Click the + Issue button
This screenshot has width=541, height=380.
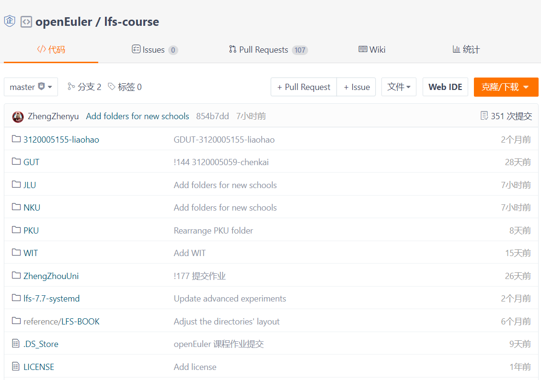coord(357,87)
